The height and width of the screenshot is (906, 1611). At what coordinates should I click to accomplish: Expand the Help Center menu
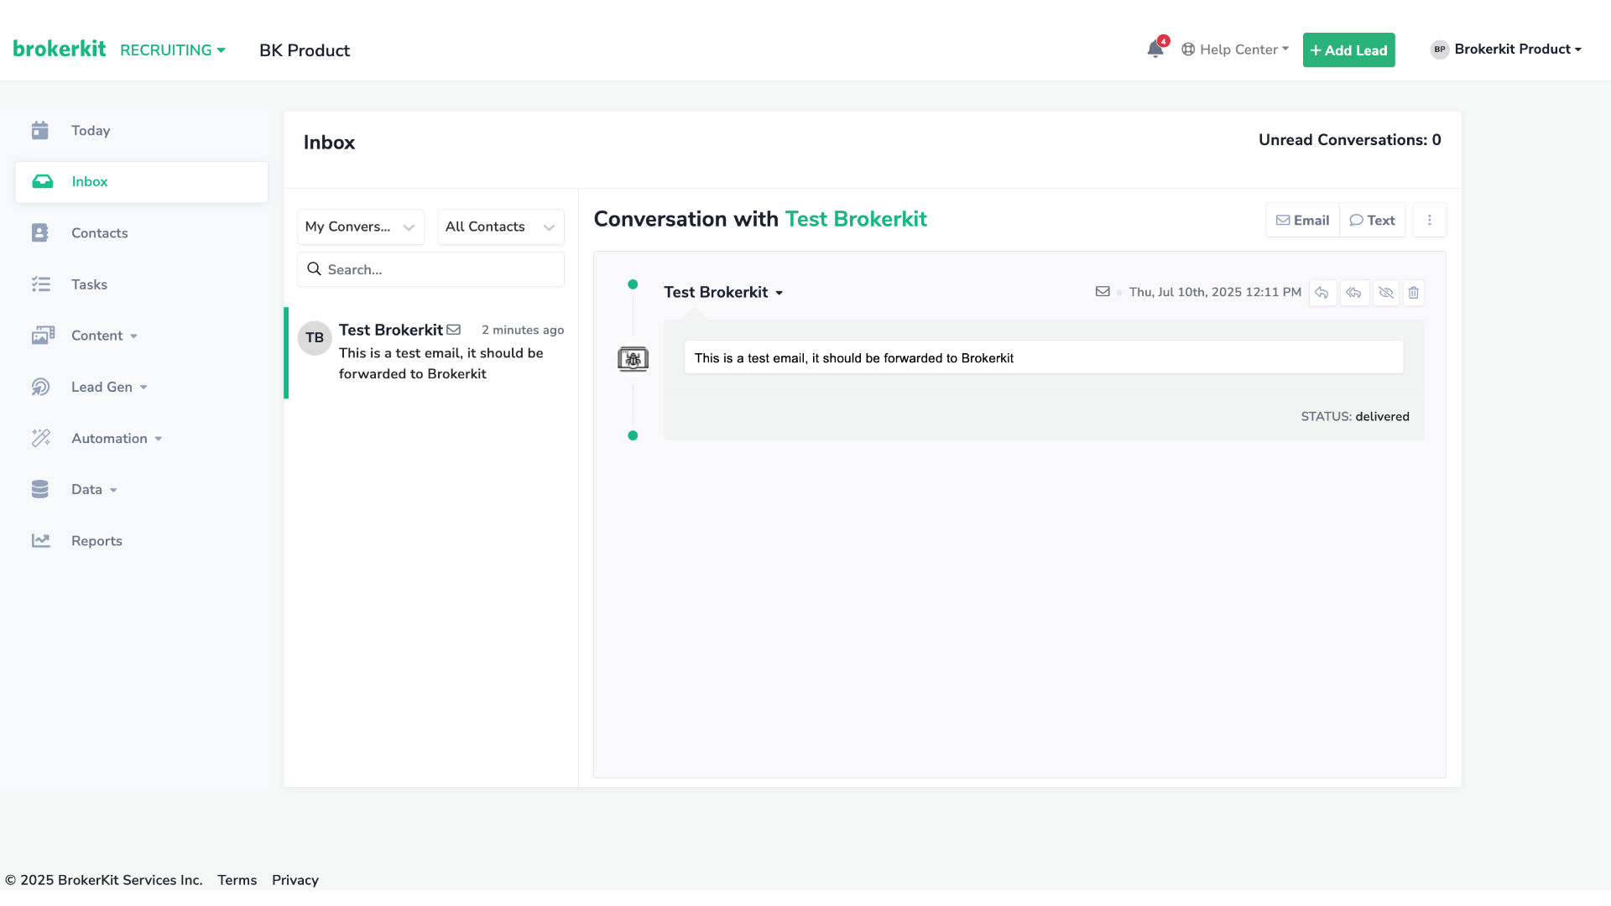(x=1235, y=49)
